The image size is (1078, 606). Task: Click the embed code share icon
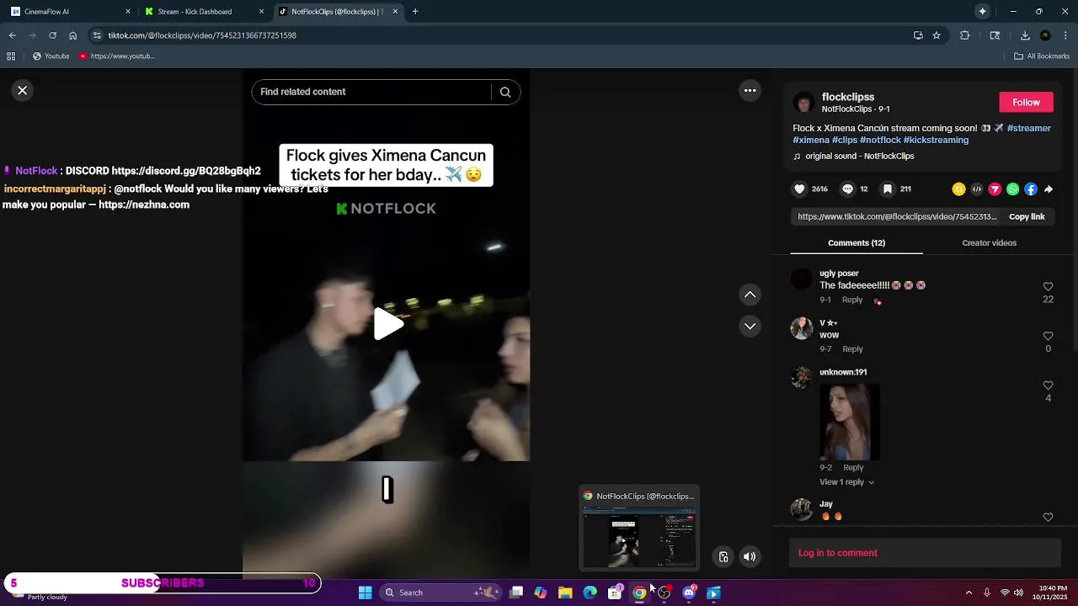pos(977,189)
